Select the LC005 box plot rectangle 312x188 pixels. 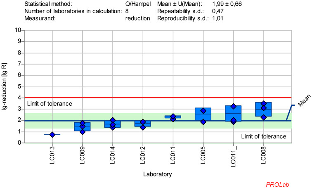coord(203,114)
